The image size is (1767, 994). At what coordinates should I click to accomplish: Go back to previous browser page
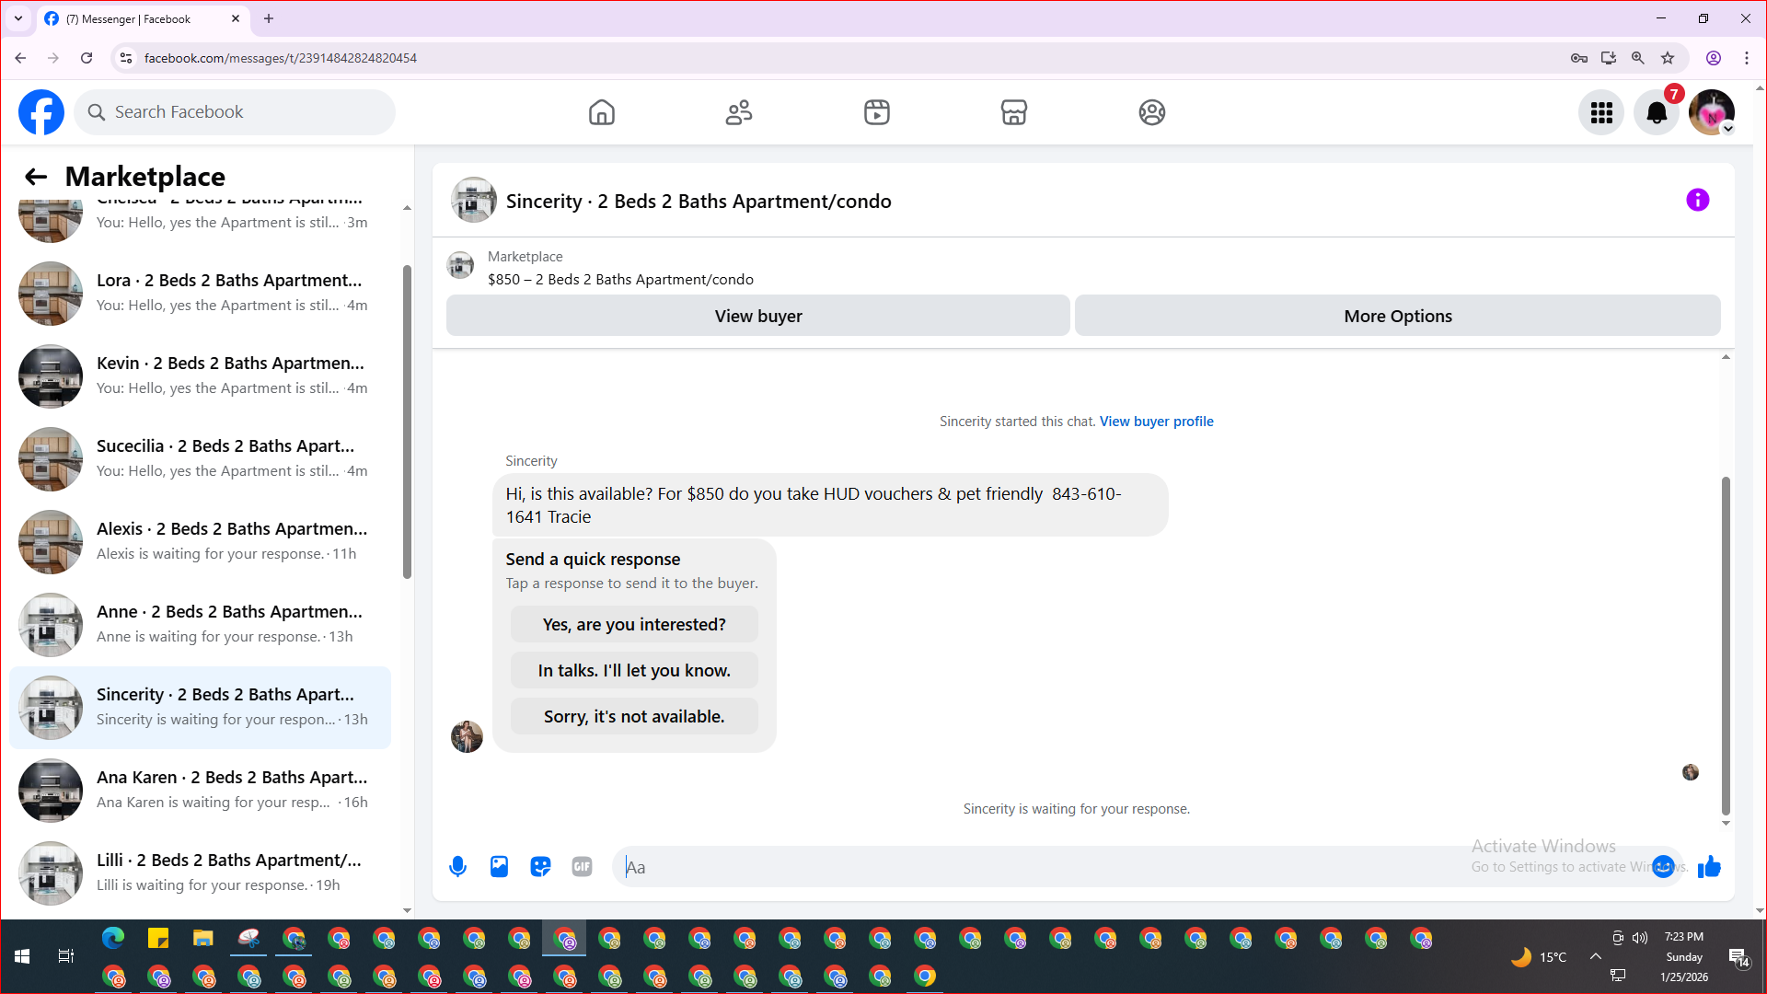(x=20, y=58)
